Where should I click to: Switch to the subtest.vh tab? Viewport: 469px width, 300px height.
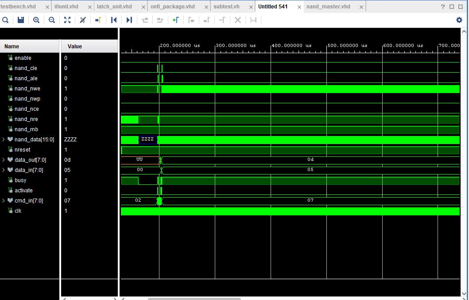pyautogui.click(x=226, y=7)
